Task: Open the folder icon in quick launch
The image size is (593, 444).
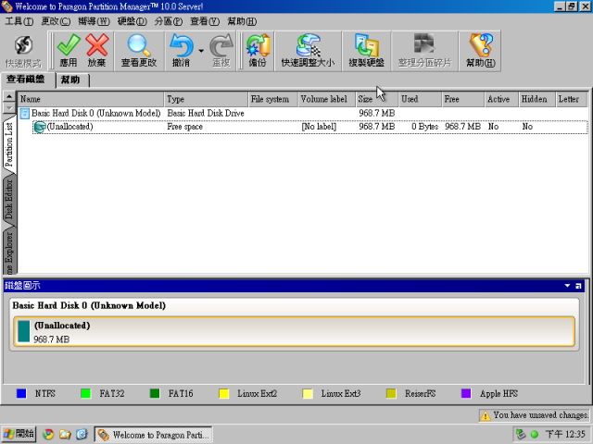Action: pyautogui.click(x=65, y=435)
